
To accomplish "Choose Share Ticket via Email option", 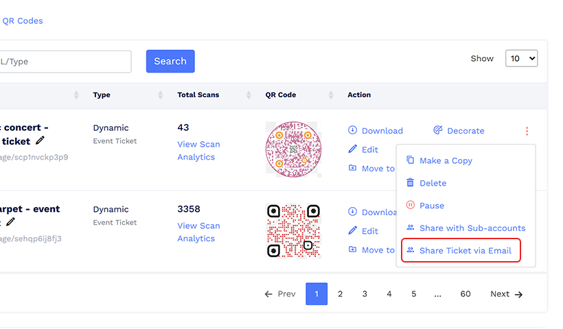I will pos(465,250).
